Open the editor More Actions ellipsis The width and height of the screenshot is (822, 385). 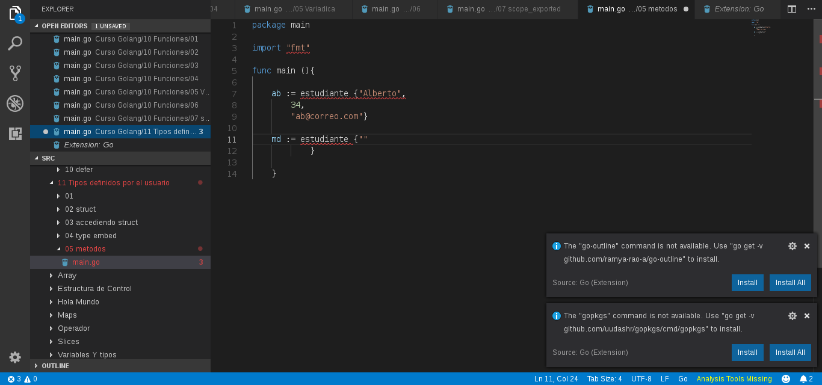810,9
